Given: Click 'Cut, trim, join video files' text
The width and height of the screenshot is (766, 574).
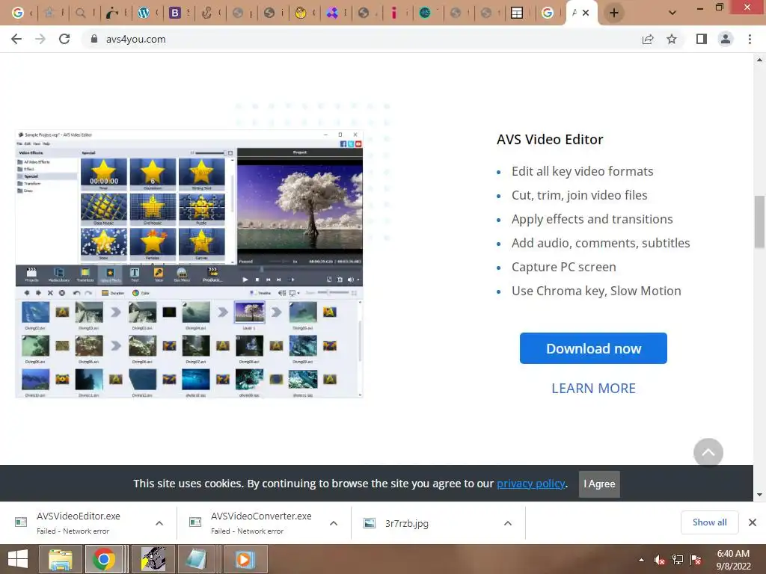Looking at the screenshot, I should pos(580,195).
